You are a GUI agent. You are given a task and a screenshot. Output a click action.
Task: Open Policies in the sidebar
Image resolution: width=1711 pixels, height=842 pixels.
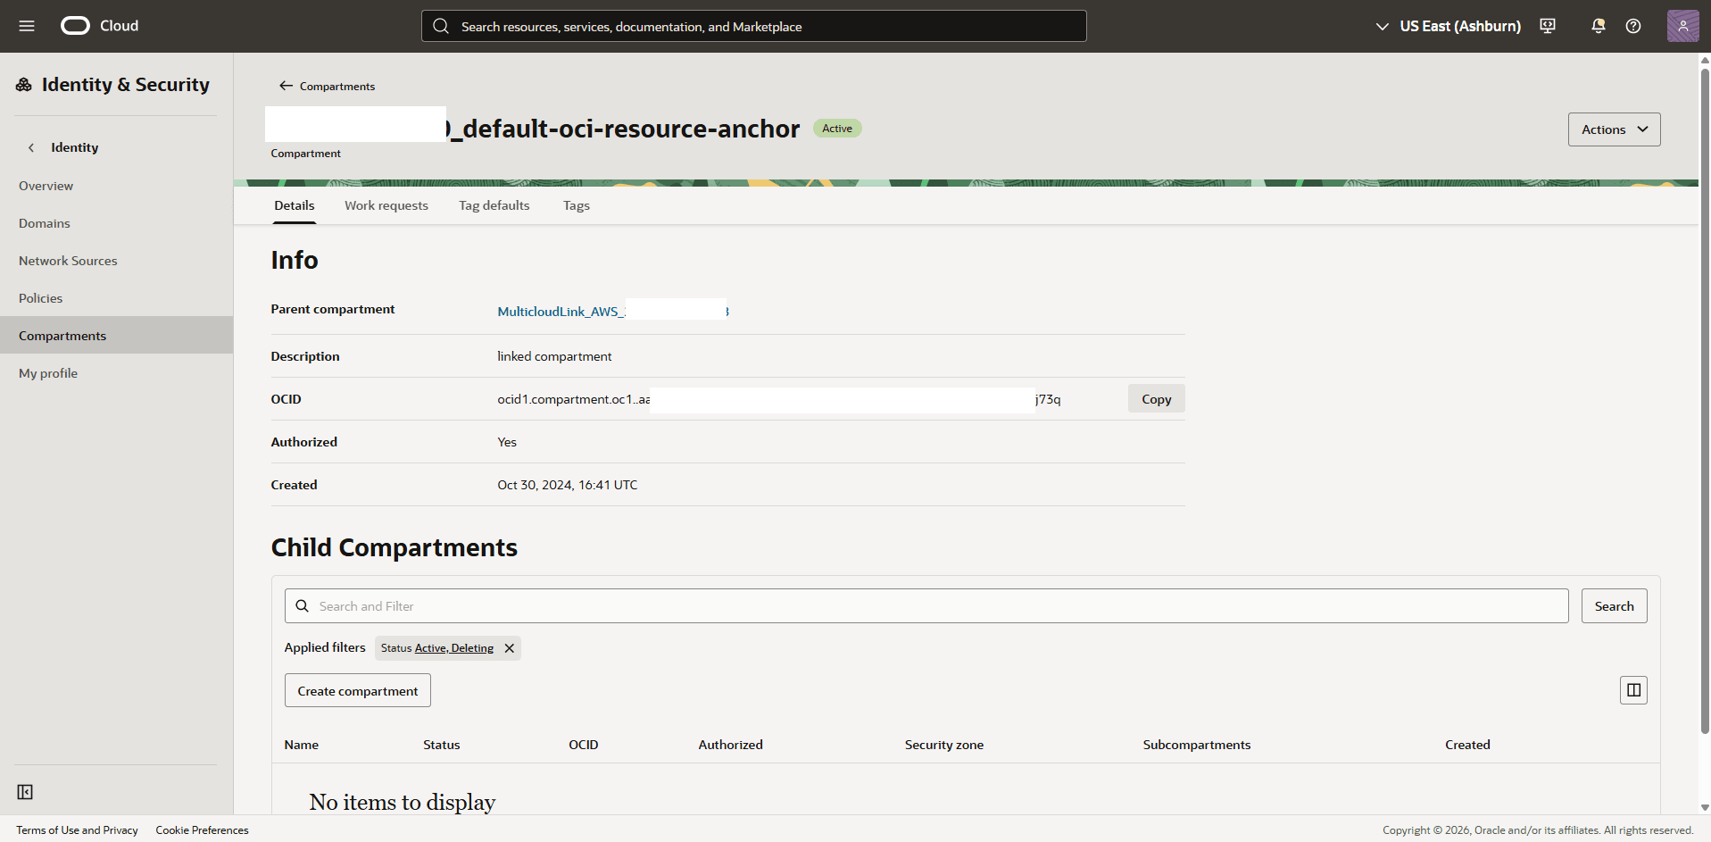click(116, 298)
